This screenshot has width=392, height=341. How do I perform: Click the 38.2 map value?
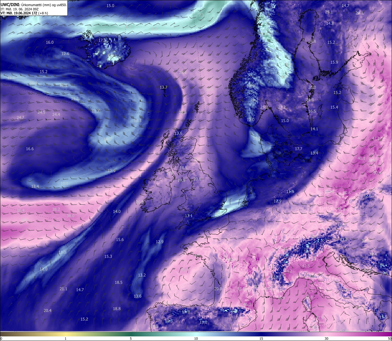click(x=56, y=209)
